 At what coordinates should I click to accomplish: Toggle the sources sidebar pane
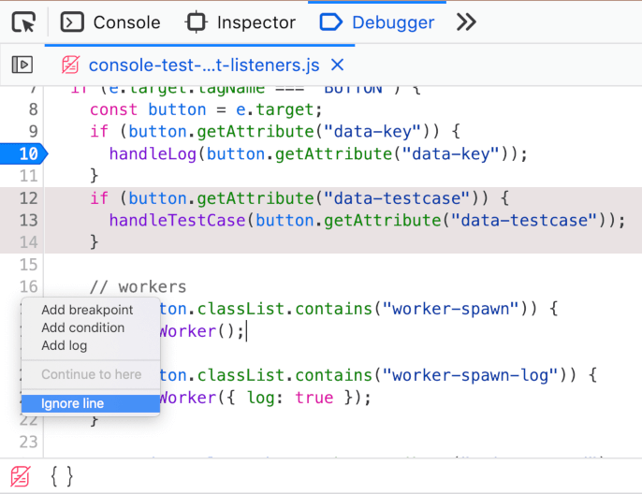(22, 65)
